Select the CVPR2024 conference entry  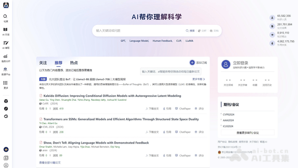tap(229, 115)
